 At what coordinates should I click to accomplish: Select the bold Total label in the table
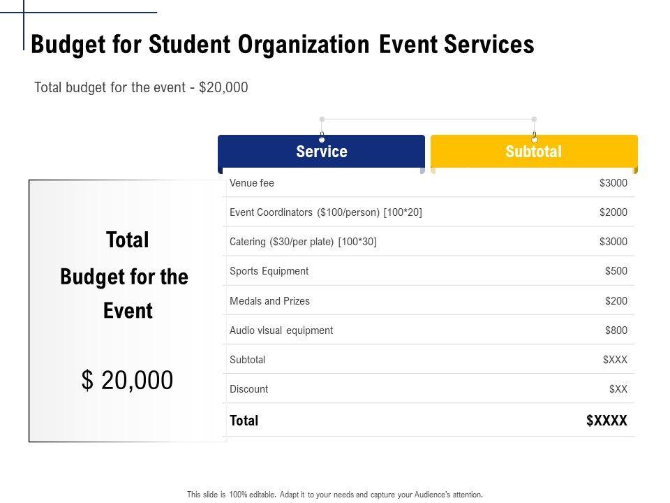pyautogui.click(x=244, y=421)
